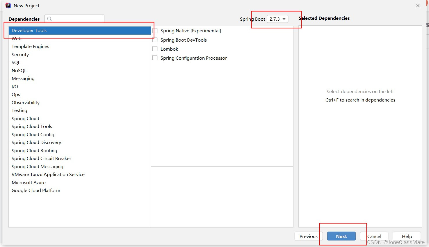
Task: Tick the Lombok checkbox
Action: point(155,49)
